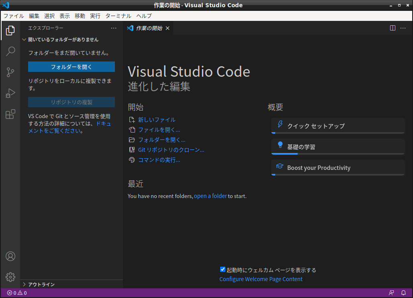Open the ファイル menu
Image resolution: width=413 pixels, height=298 pixels.
point(14,16)
